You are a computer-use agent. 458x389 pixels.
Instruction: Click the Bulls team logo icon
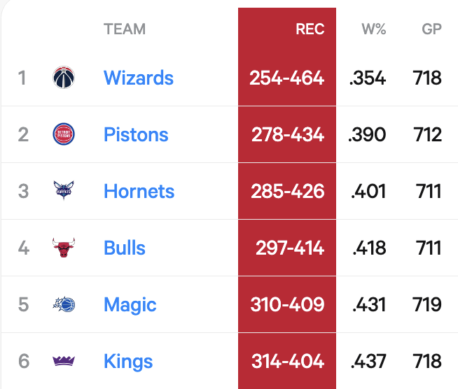click(x=64, y=248)
